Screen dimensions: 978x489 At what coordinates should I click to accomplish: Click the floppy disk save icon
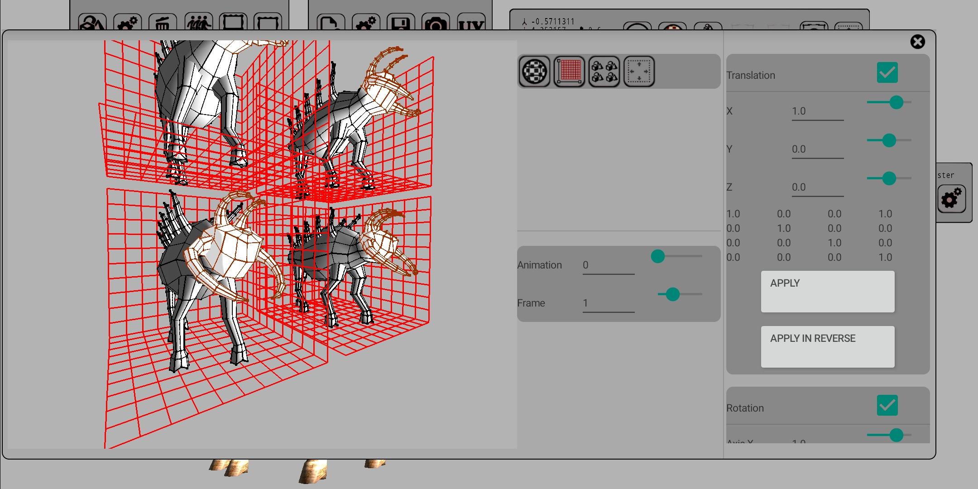click(401, 23)
